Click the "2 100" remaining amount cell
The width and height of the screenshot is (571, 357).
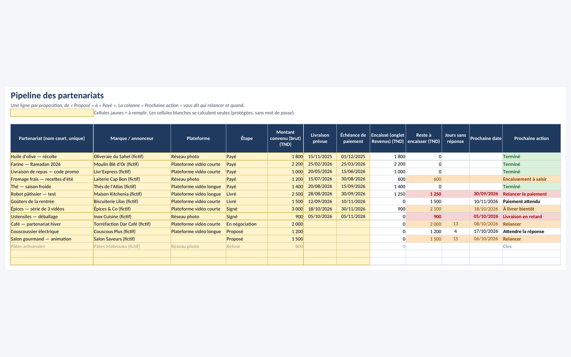pyautogui.click(x=424, y=209)
